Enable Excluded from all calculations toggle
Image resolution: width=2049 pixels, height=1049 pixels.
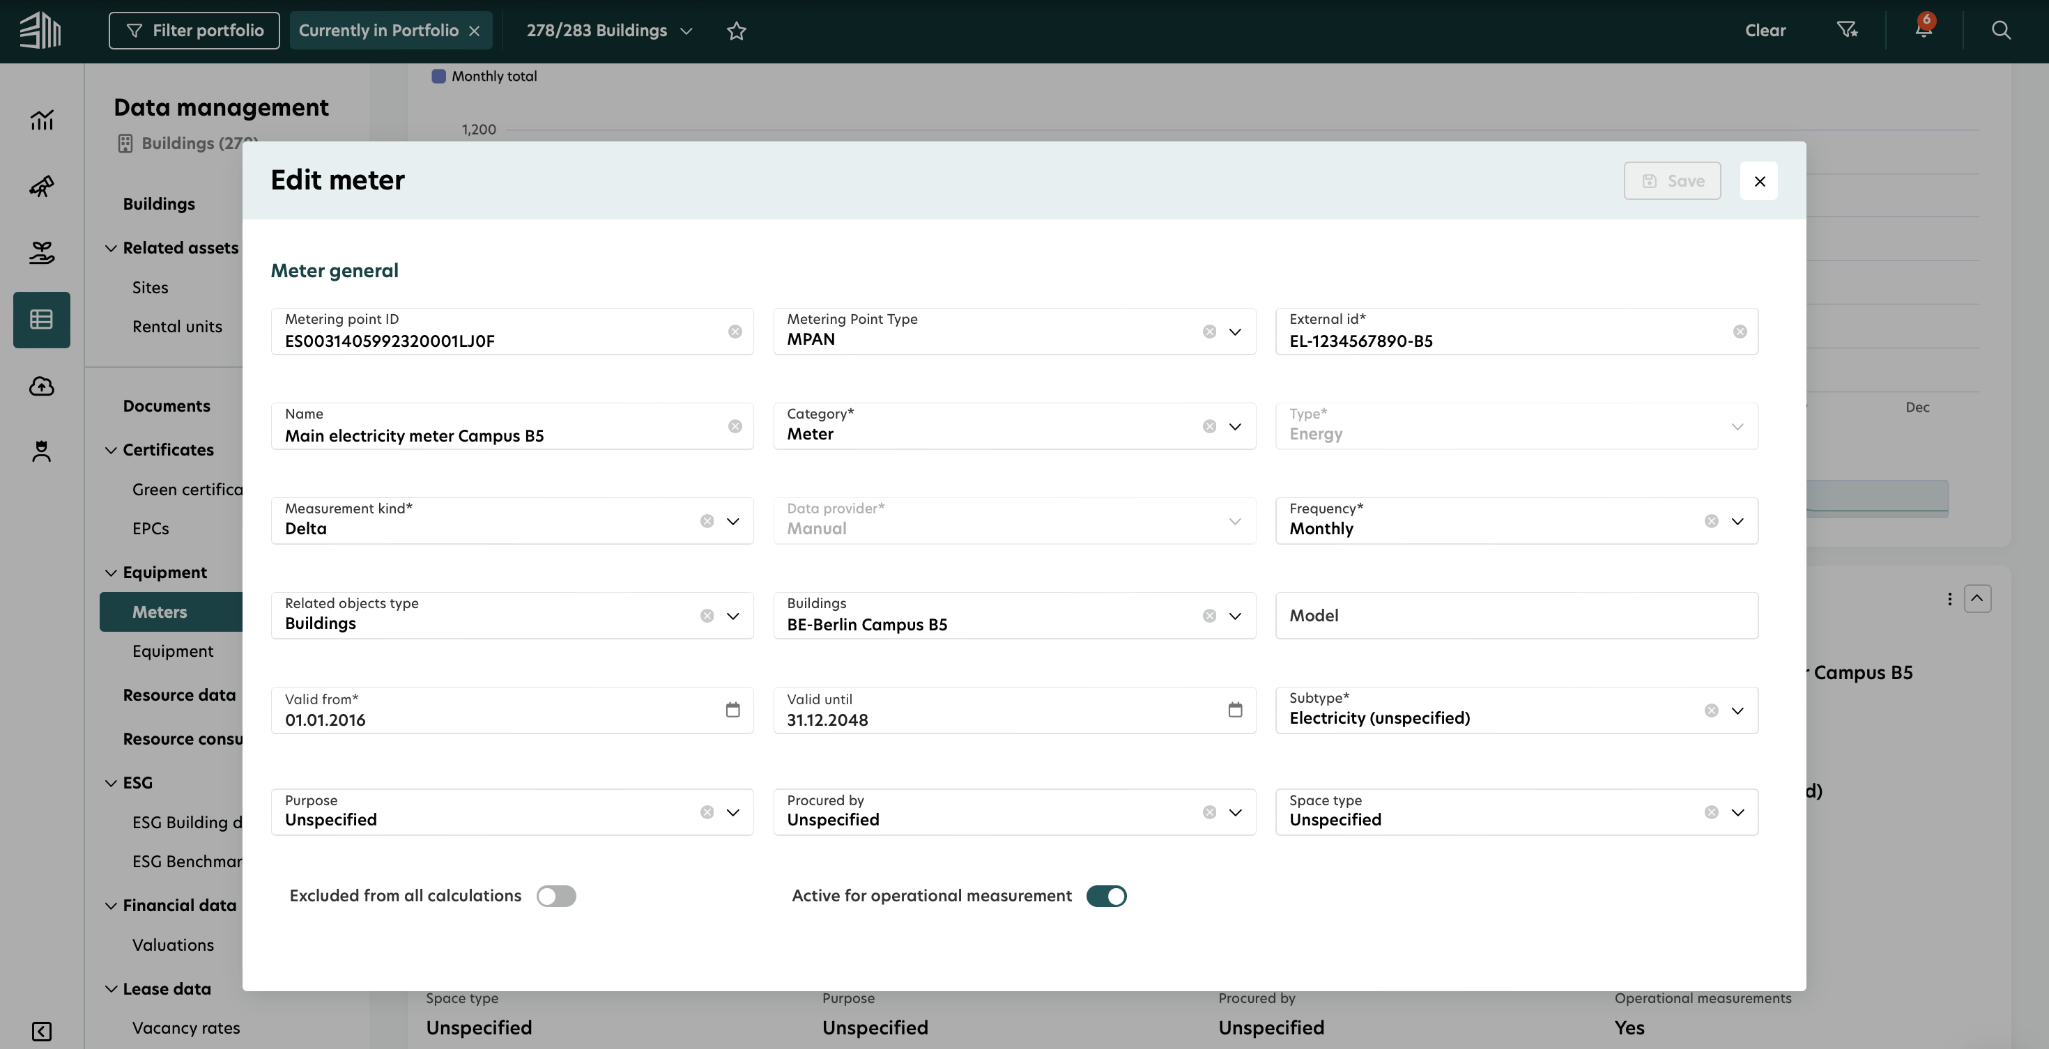[x=556, y=896]
